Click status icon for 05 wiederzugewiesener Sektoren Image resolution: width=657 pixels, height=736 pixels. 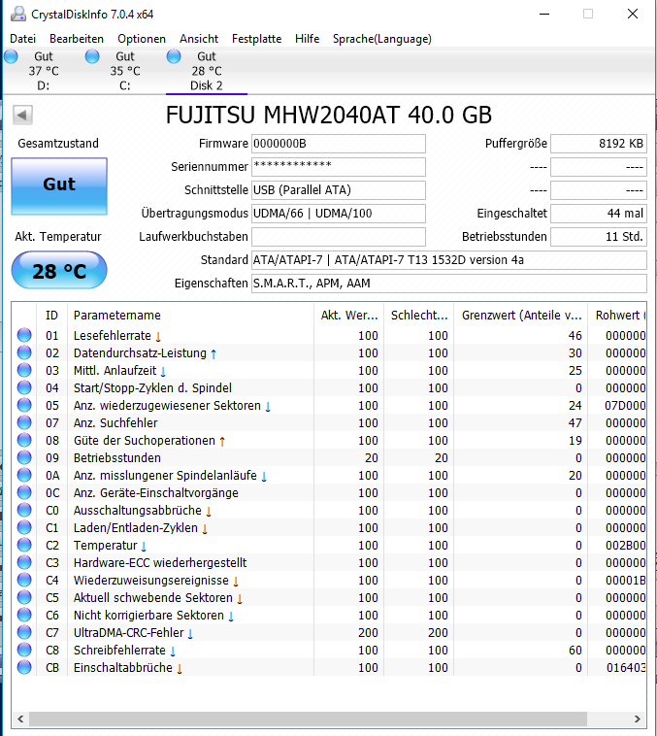[24, 405]
